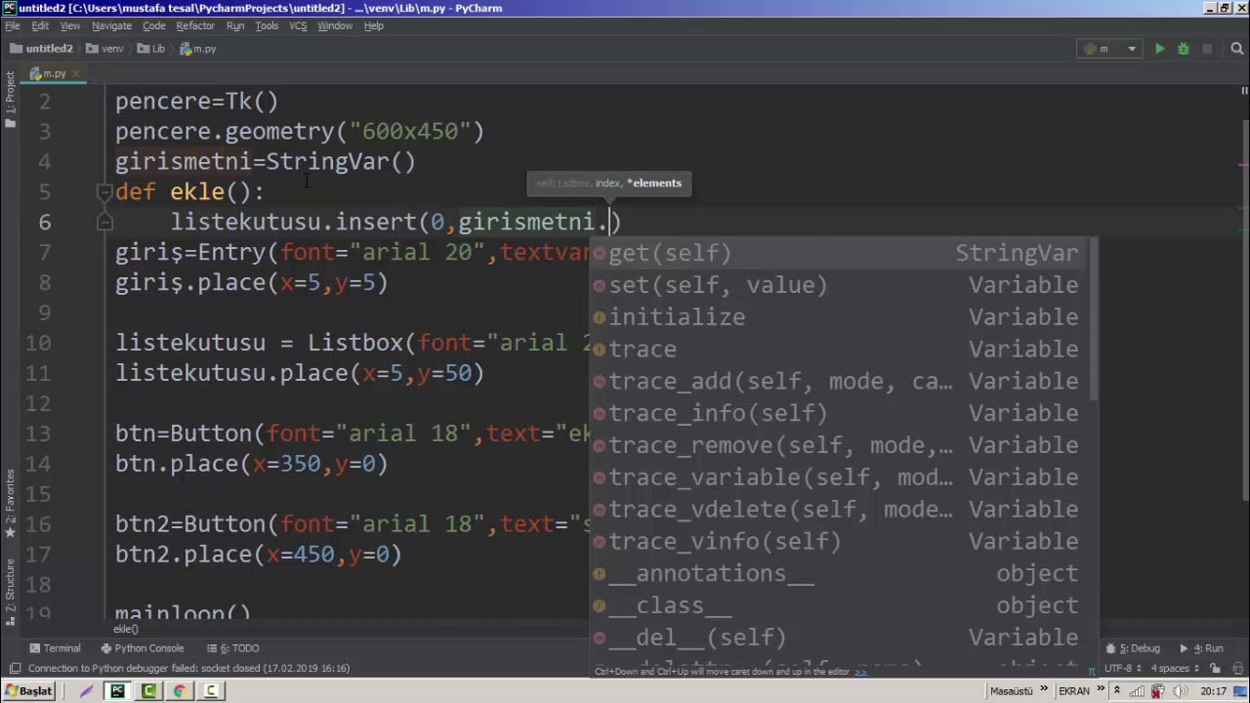Click the pi icon in completion popup
This screenshot has width=1250, height=703.
(x=1091, y=672)
